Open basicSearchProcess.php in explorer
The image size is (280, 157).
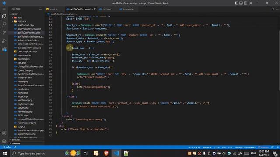coord(29,48)
